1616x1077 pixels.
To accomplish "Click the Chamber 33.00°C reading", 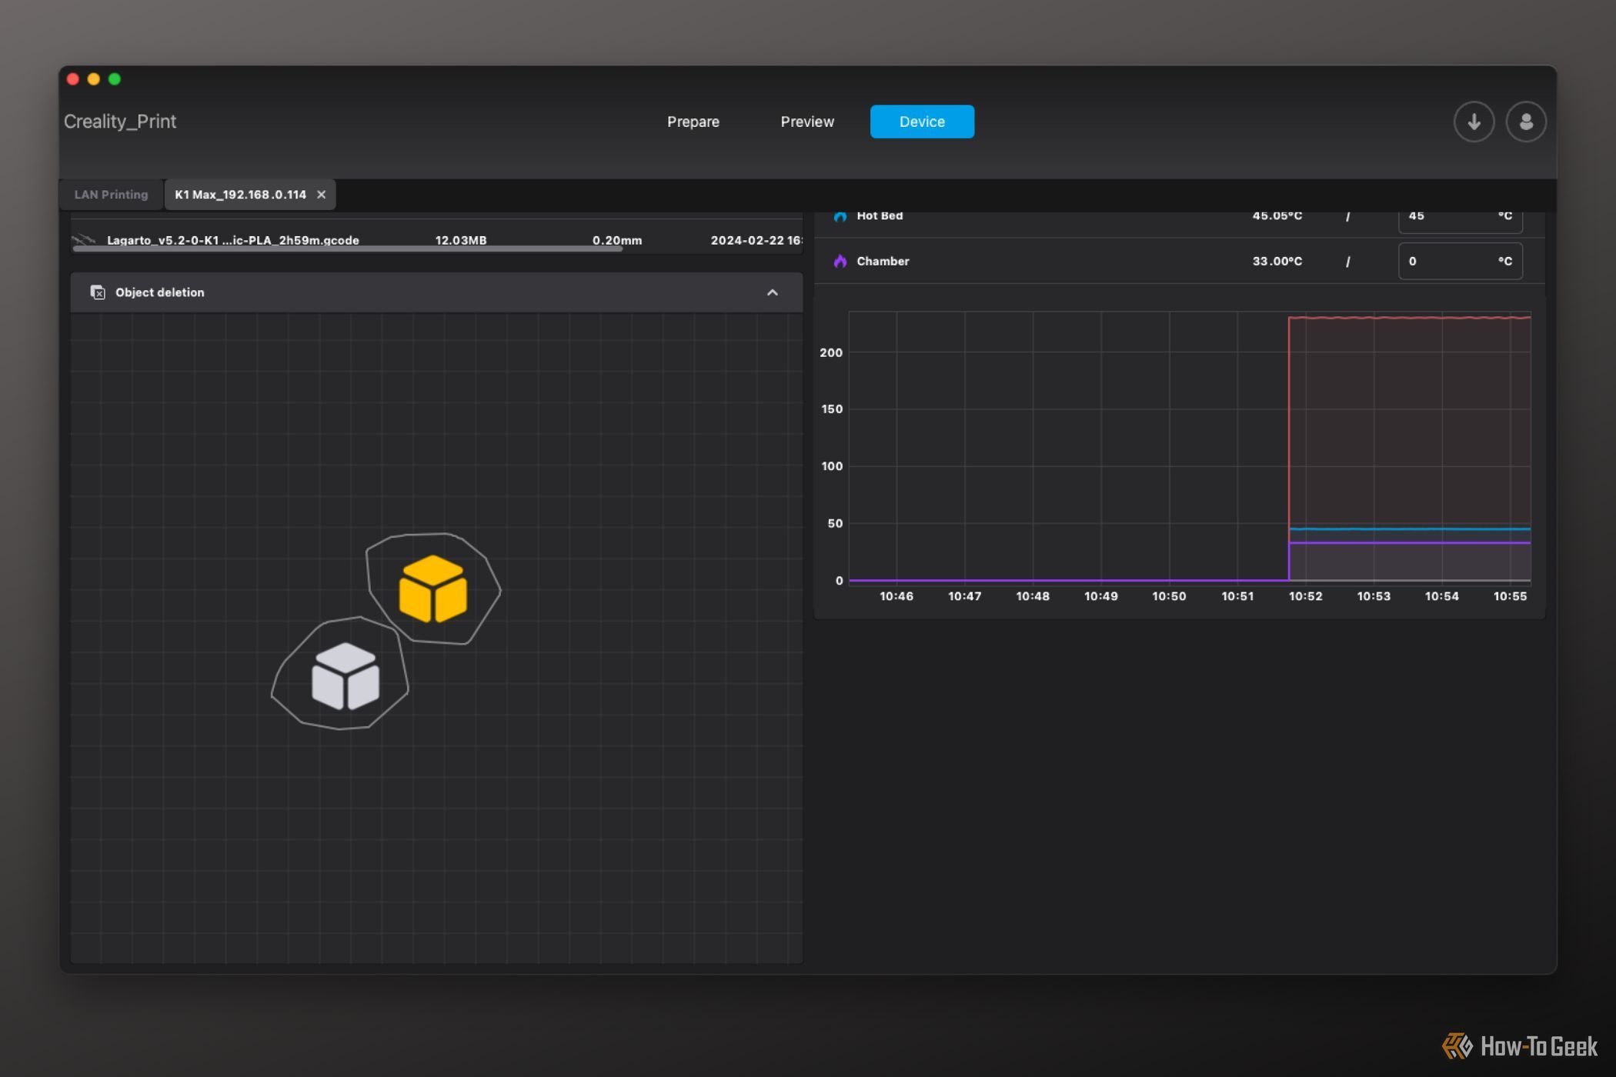I will 1277,262.
